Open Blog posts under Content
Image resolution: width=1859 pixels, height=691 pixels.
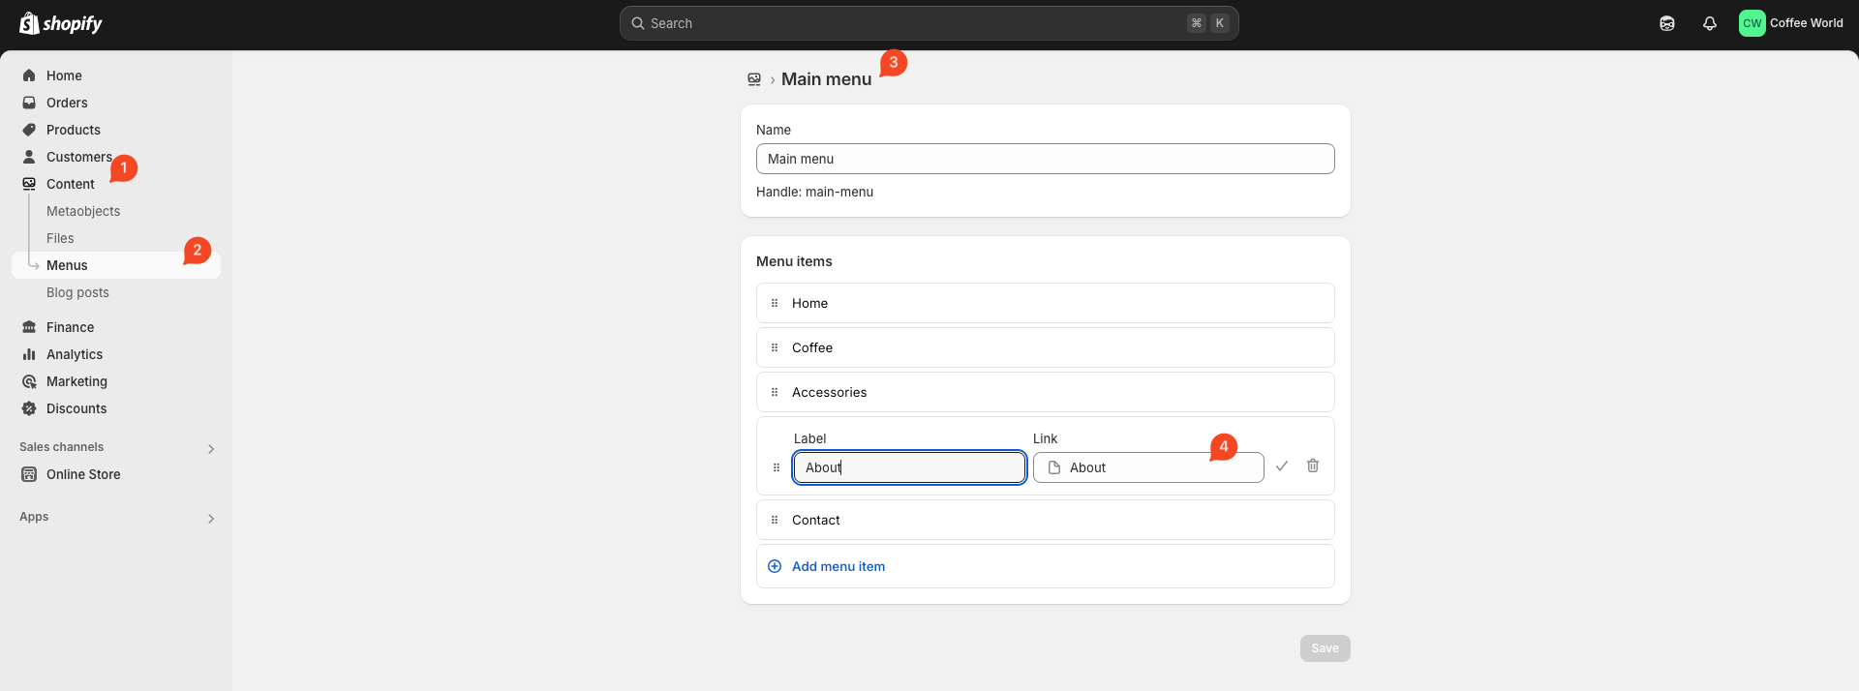click(x=77, y=292)
